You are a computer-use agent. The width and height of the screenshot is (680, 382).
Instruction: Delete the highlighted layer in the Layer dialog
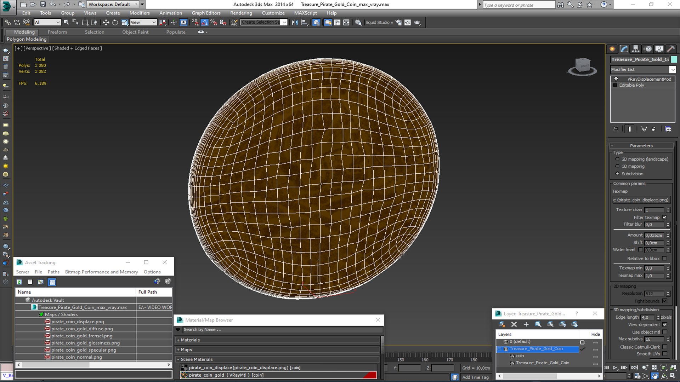(x=514, y=324)
